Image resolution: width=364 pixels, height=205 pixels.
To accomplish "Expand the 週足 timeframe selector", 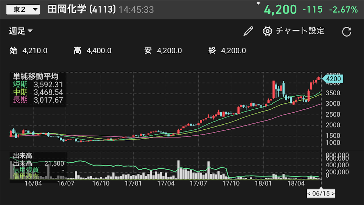I will pos(21,31).
